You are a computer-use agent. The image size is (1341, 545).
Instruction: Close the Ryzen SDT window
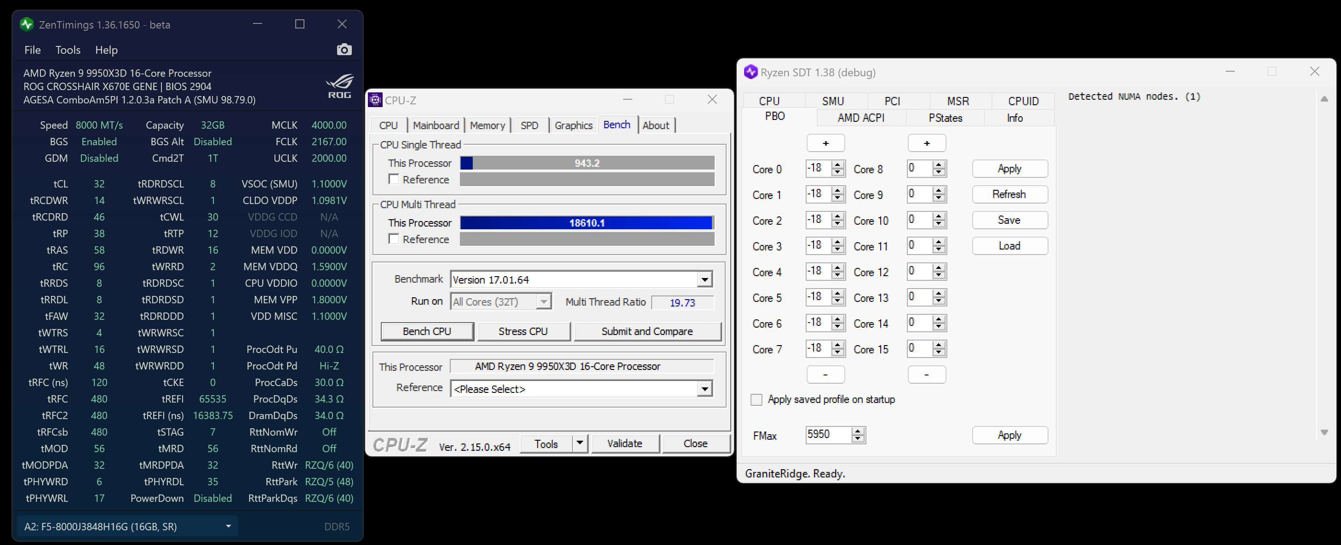(x=1314, y=71)
